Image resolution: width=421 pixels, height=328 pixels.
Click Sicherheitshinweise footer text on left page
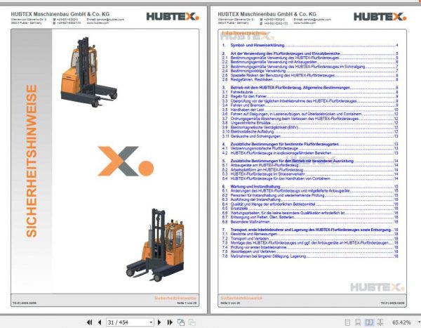pyautogui.click(x=175, y=299)
